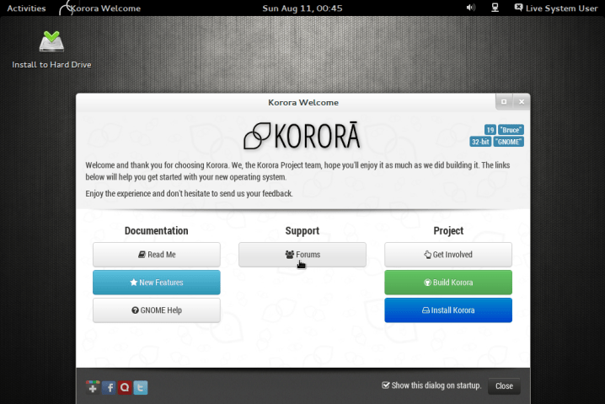This screenshot has width=605, height=404.
Task: Open the Activities overview
Action: point(26,8)
